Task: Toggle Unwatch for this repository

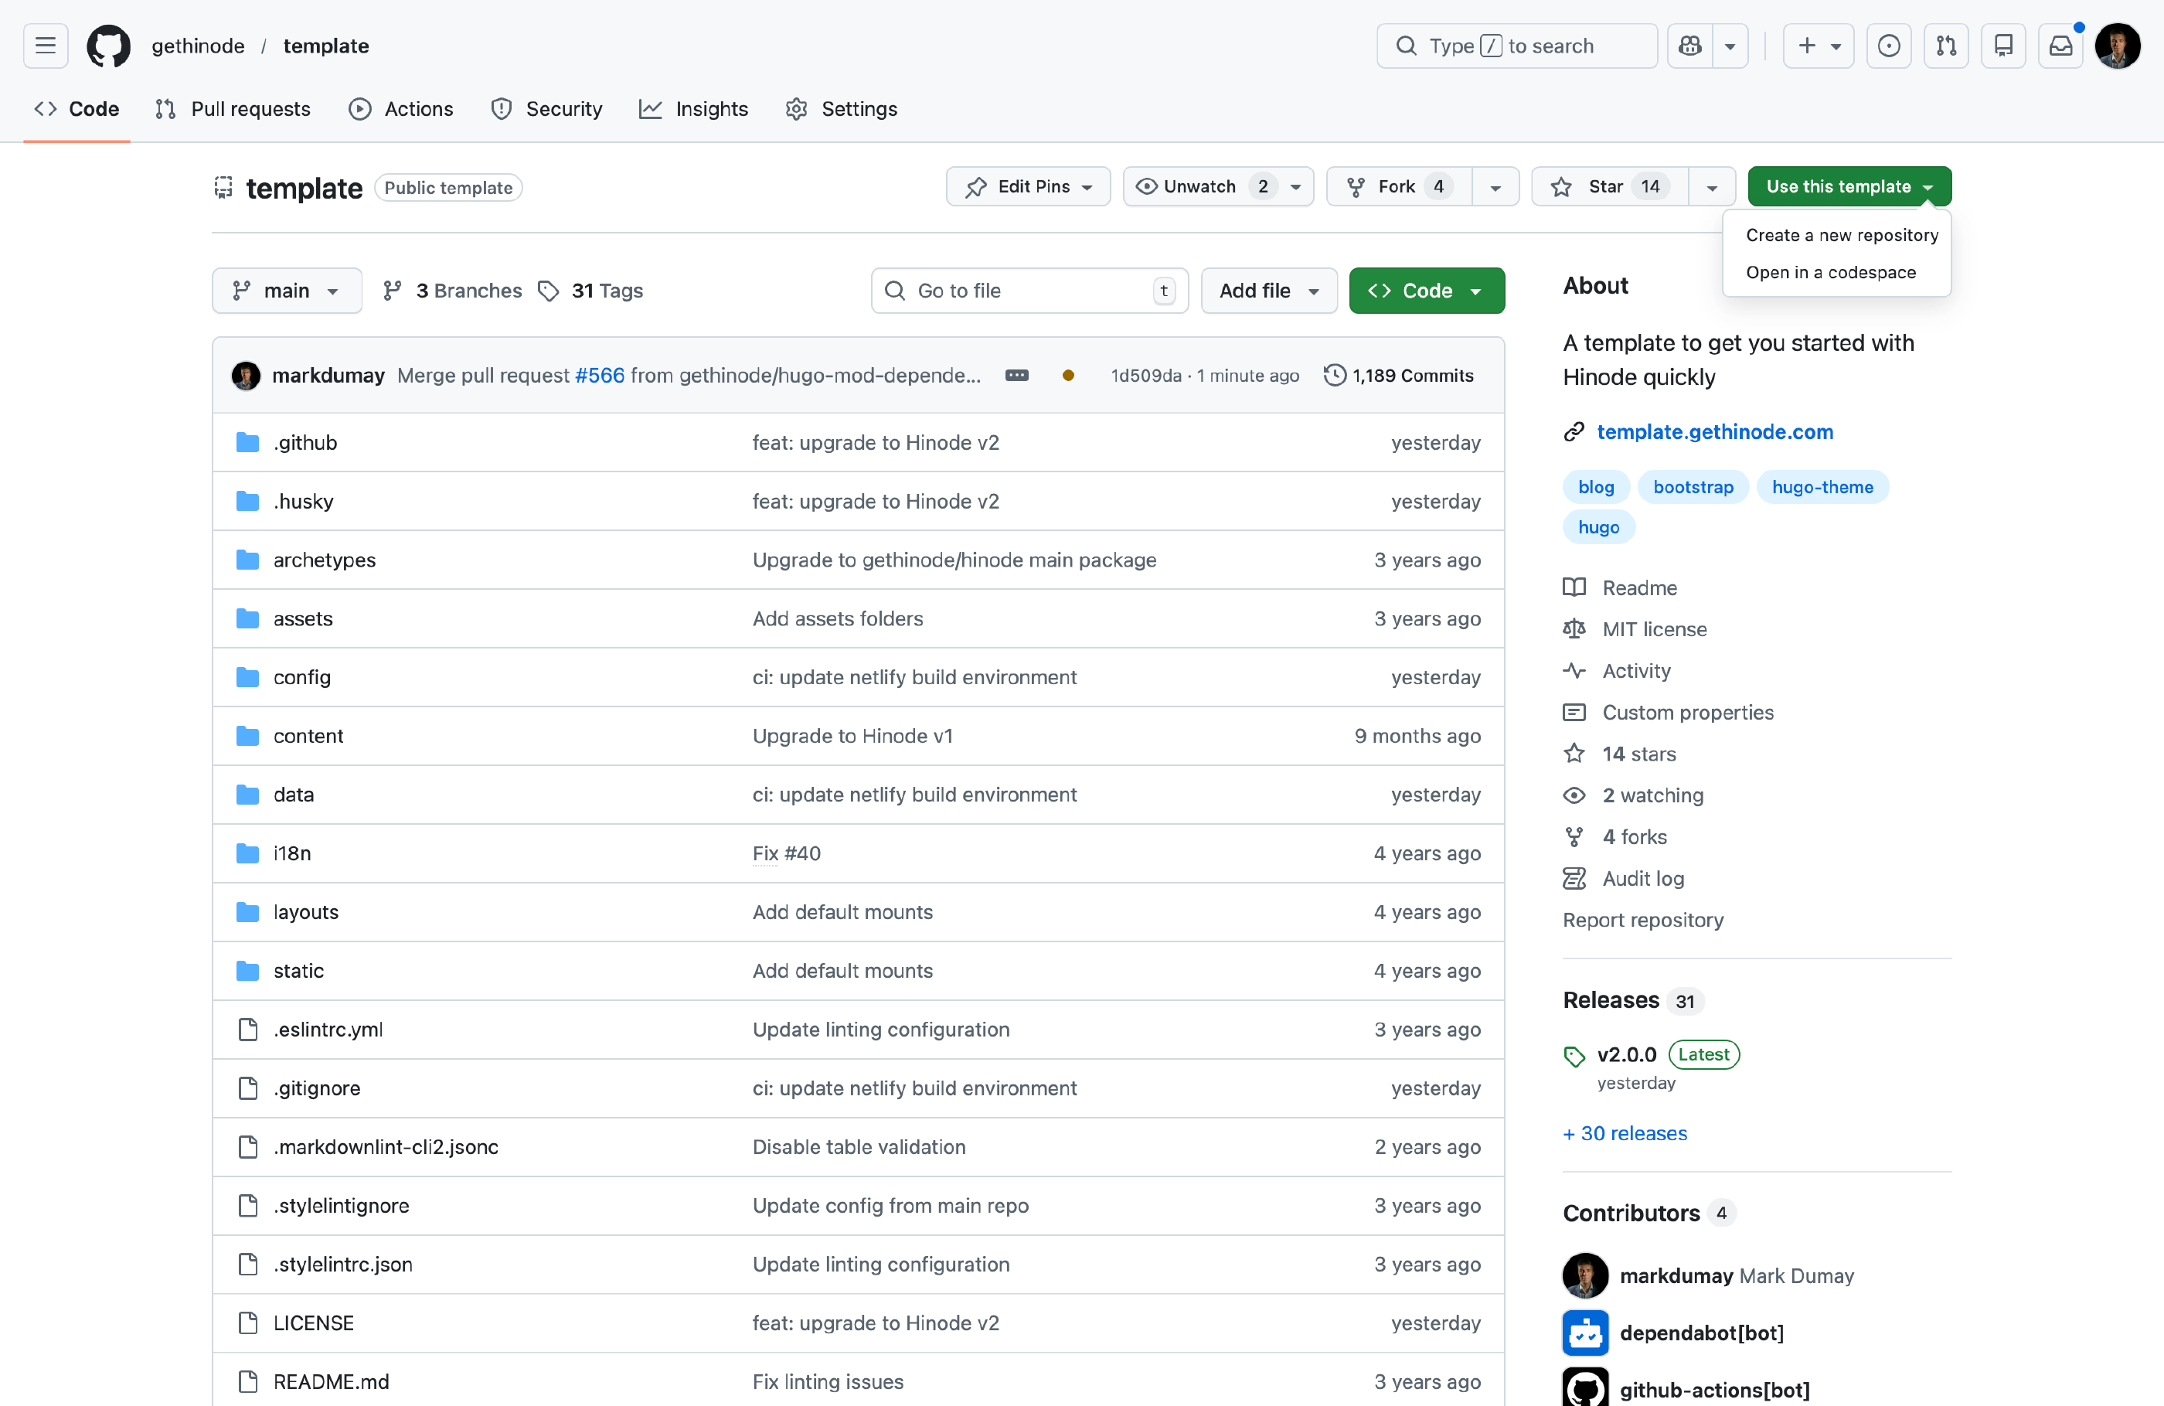Action: 1201,186
